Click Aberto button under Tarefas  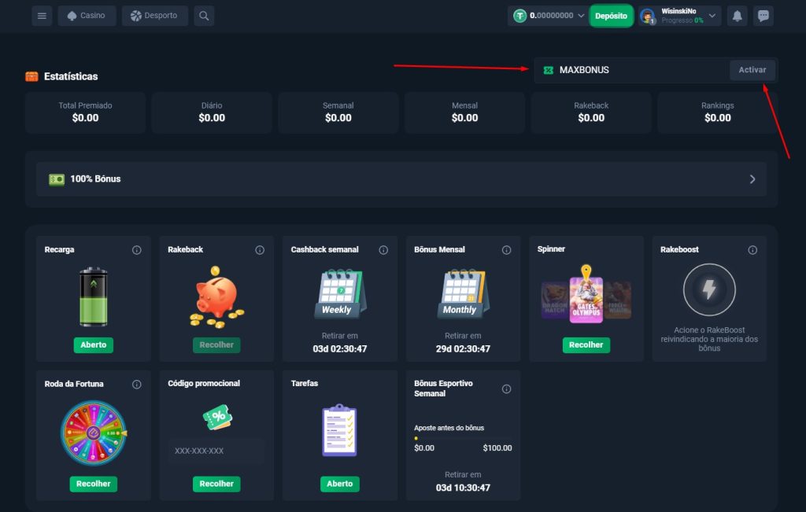(340, 484)
